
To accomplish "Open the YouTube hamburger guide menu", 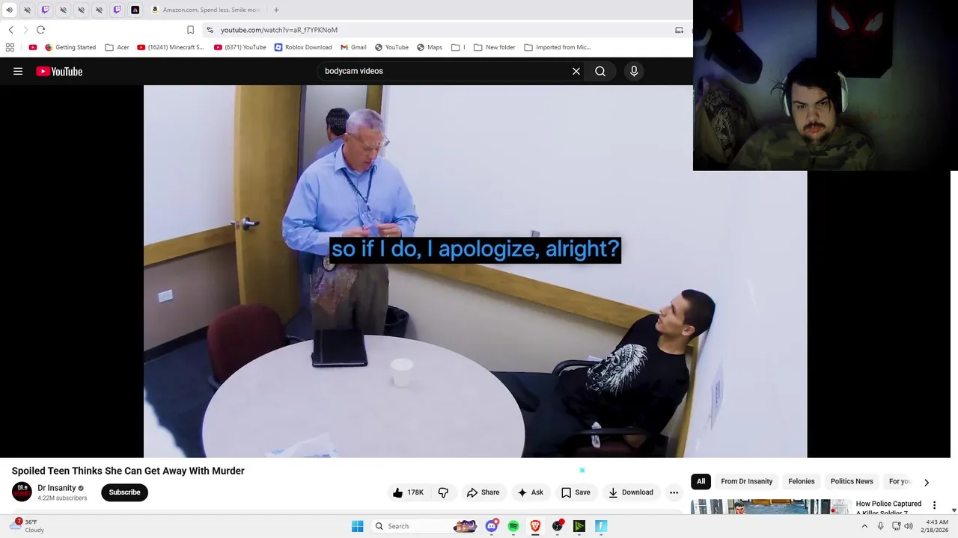I will tap(18, 71).
